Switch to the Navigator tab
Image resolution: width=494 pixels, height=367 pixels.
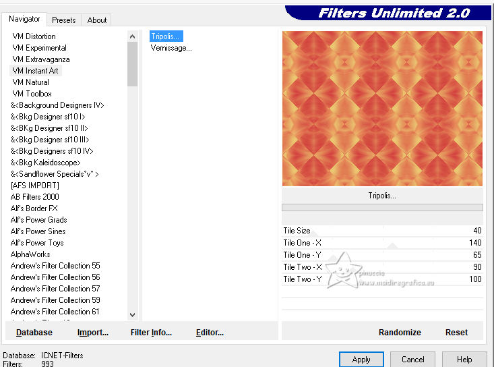click(24, 20)
